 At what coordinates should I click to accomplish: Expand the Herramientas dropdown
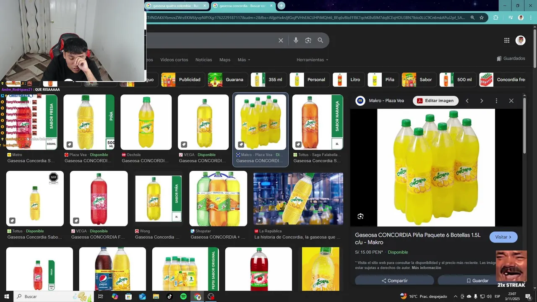point(313,60)
